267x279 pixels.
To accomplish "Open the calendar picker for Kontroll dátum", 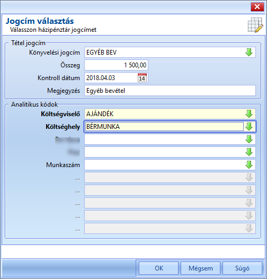I will [x=142, y=78].
